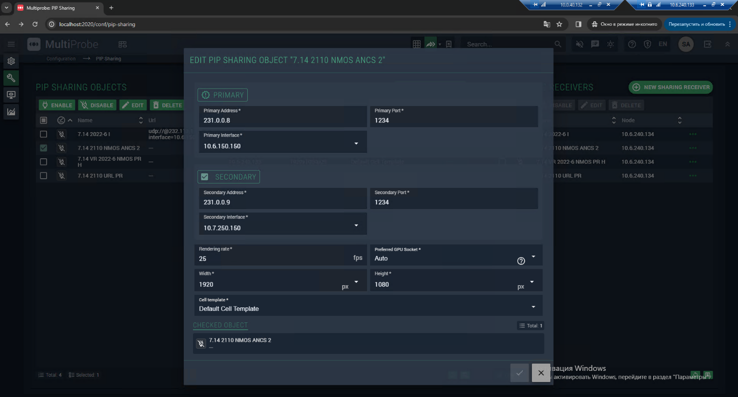
Task: Open the monitor view sidebar icon
Action: tap(11, 95)
